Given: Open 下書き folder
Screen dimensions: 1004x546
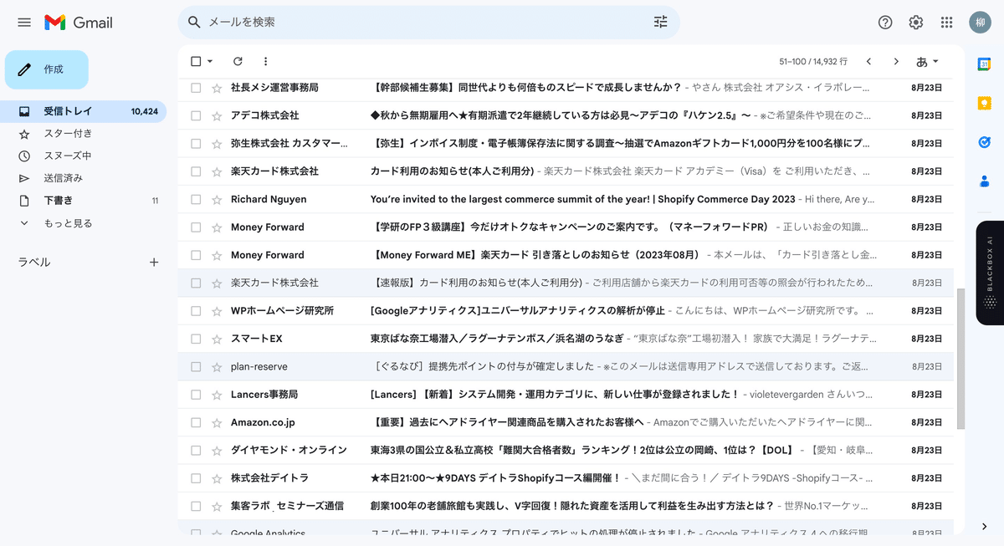Looking at the screenshot, I should (83, 201).
